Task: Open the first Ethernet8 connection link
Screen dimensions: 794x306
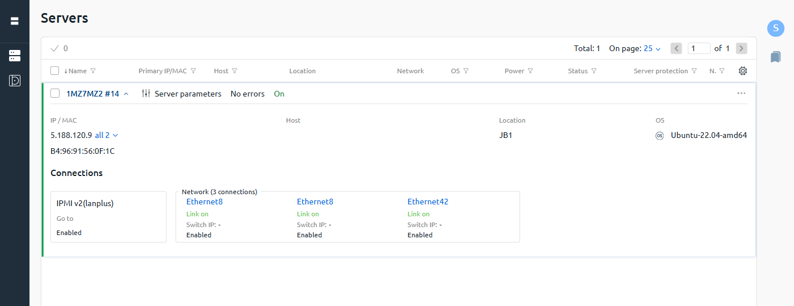Action: click(204, 202)
